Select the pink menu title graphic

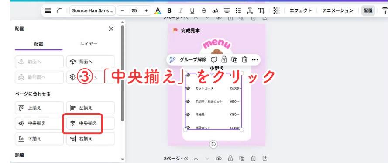tap(216, 44)
